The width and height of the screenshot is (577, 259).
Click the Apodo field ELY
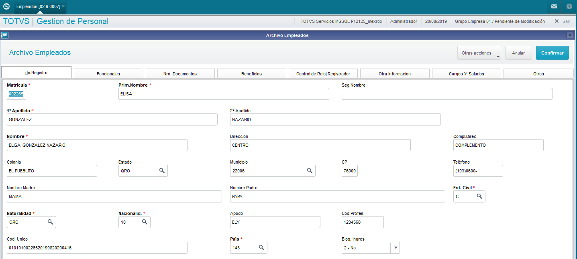click(275, 222)
